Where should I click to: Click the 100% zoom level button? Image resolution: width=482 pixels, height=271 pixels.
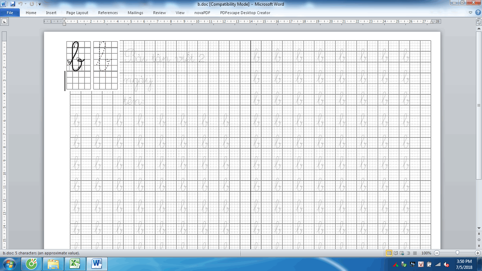click(x=426, y=253)
